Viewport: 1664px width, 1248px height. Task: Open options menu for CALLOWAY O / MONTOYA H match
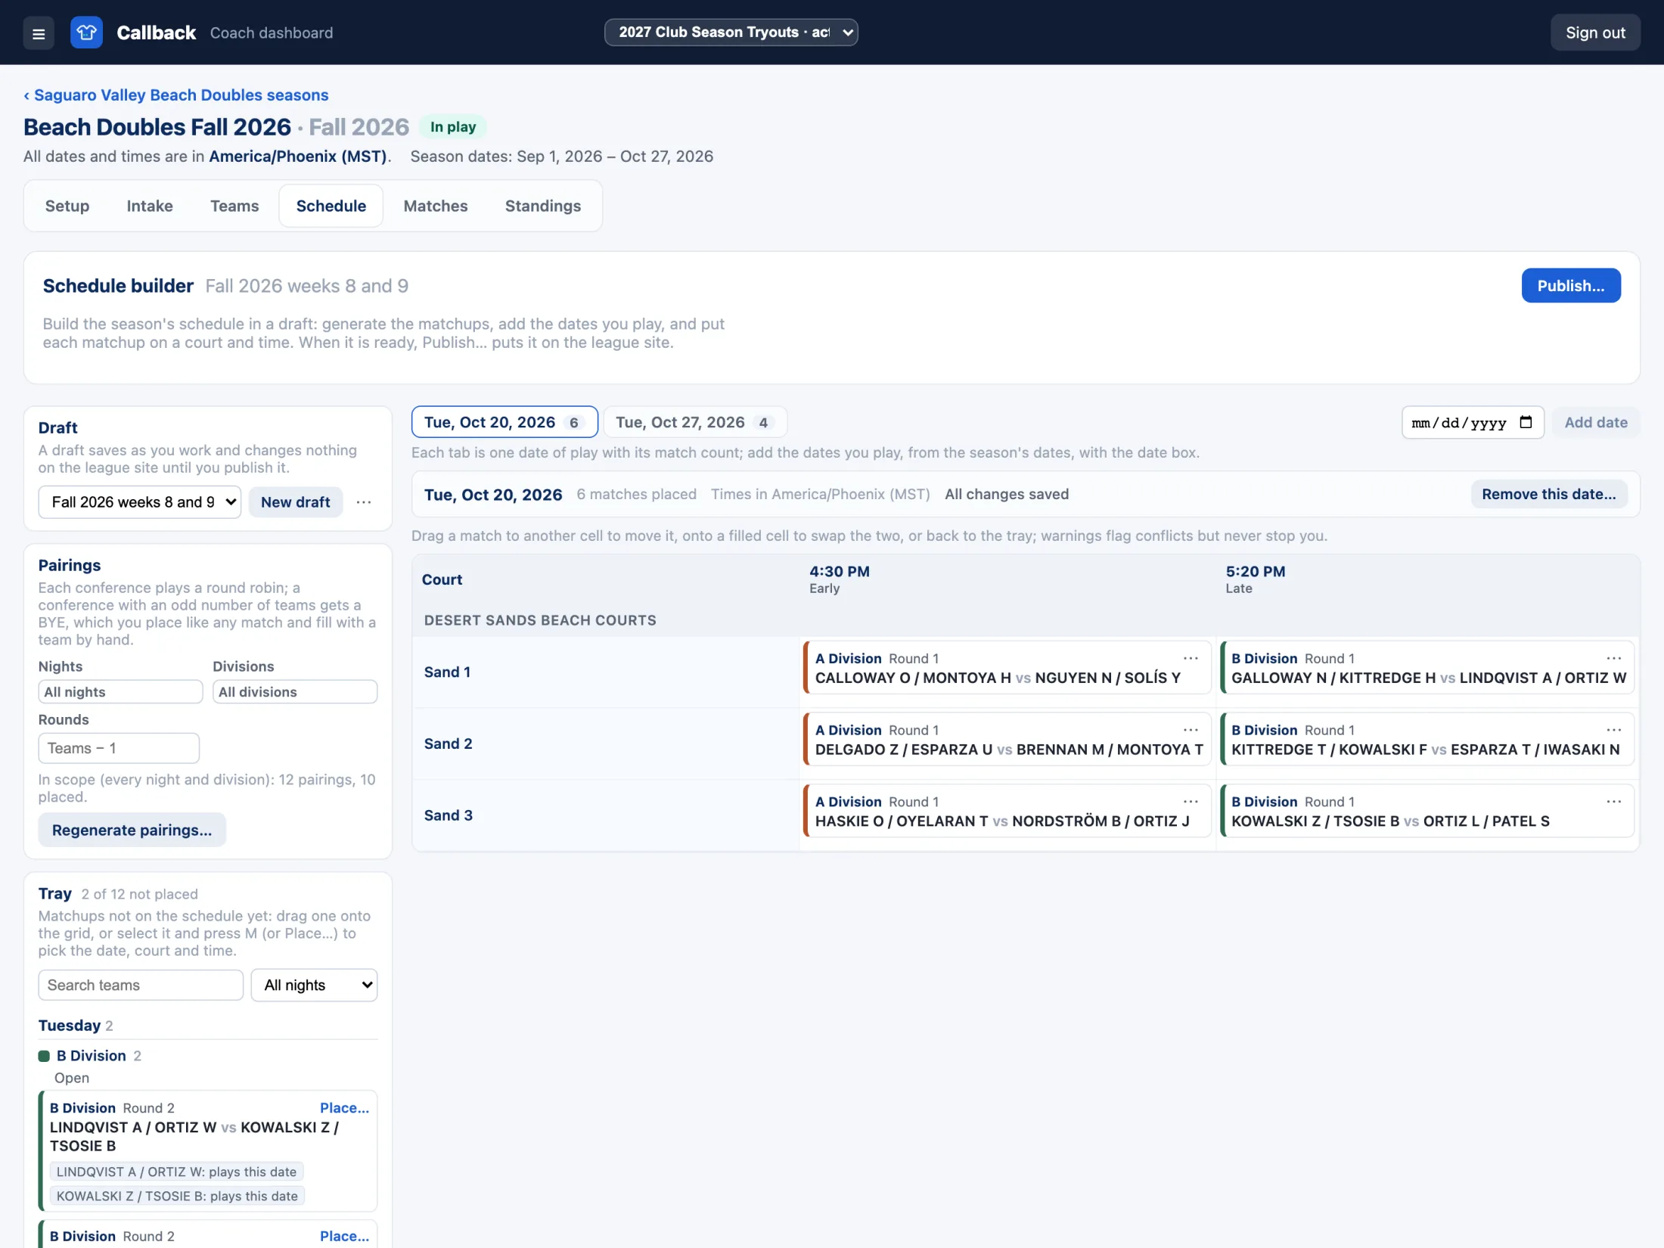[x=1191, y=658]
